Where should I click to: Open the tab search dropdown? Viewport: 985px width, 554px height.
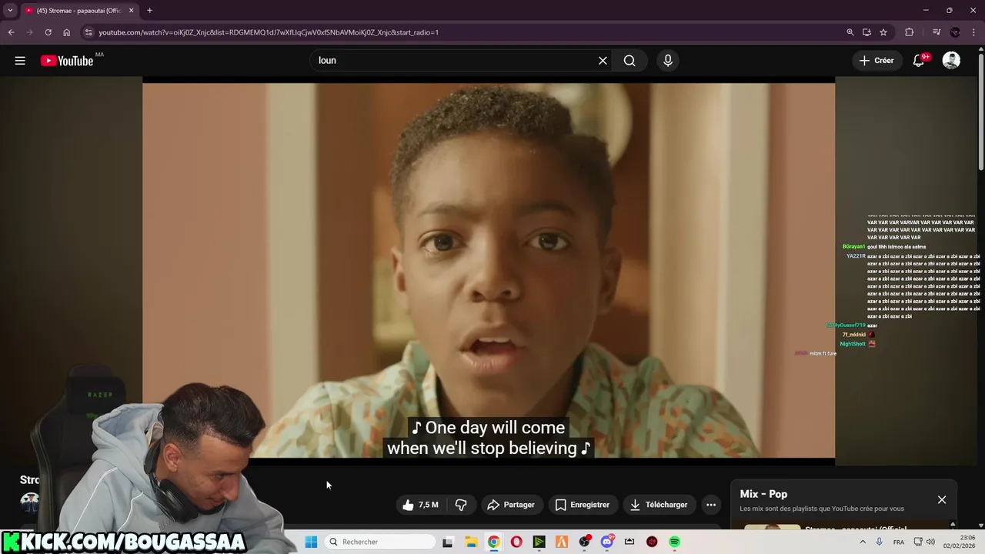(x=10, y=10)
